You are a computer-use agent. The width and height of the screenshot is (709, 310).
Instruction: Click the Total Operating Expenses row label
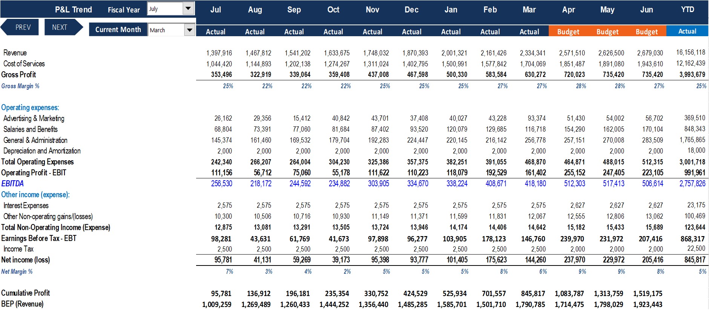click(x=37, y=162)
